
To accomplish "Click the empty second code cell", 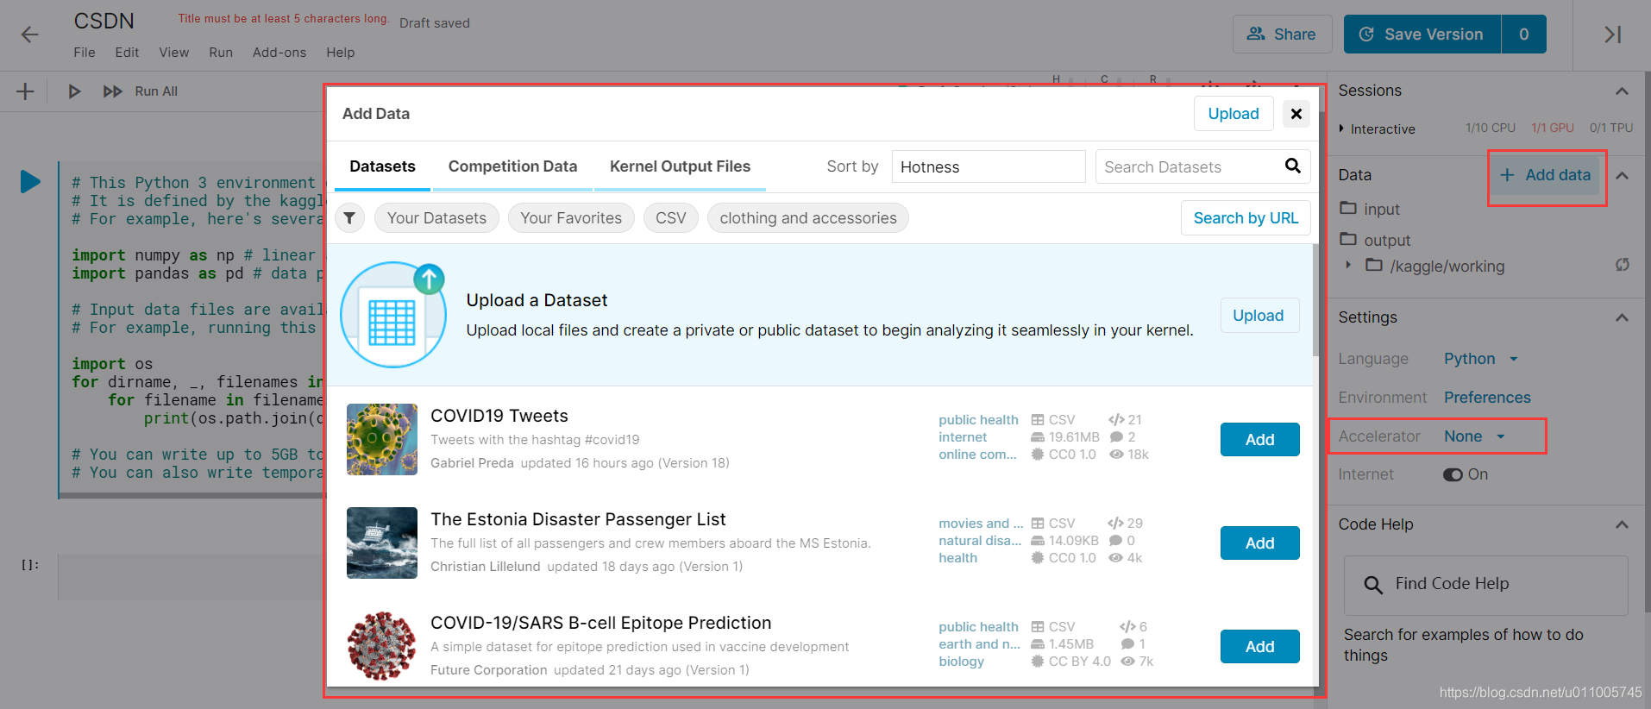I will point(191,576).
